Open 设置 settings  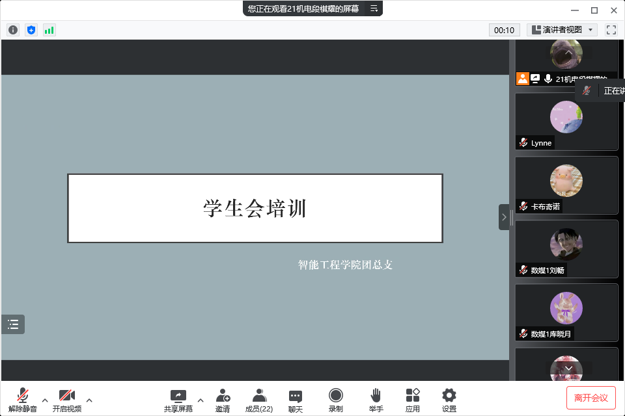point(449,400)
